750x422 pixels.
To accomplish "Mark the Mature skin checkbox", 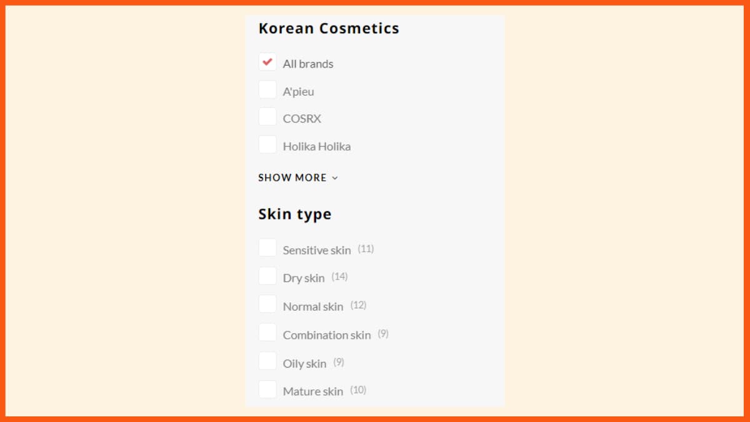I will [x=267, y=389].
